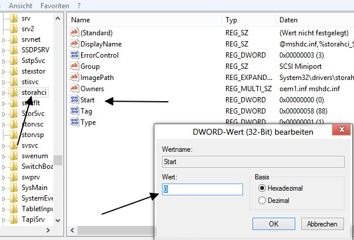Expand the stexstor tree node
Viewport: 354px width, 240px height.
4,72
